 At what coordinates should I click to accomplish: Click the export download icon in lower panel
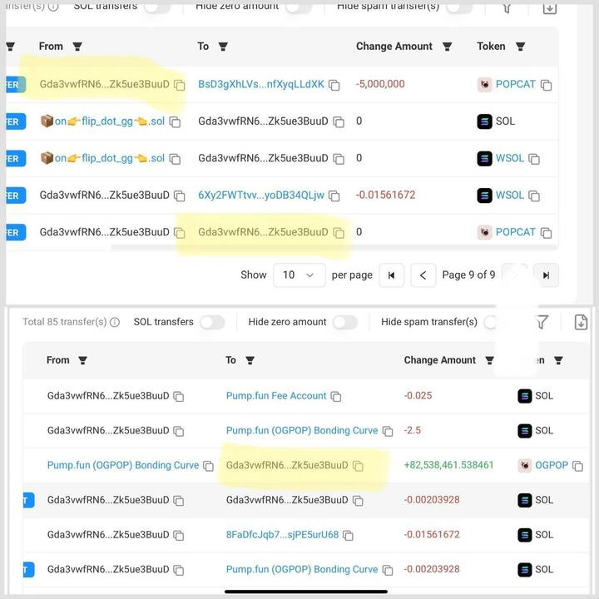tap(581, 322)
